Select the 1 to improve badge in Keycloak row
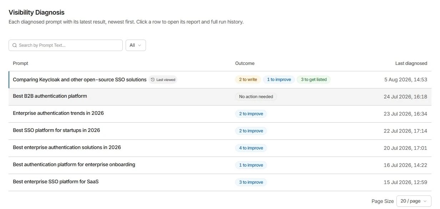 pos(279,80)
